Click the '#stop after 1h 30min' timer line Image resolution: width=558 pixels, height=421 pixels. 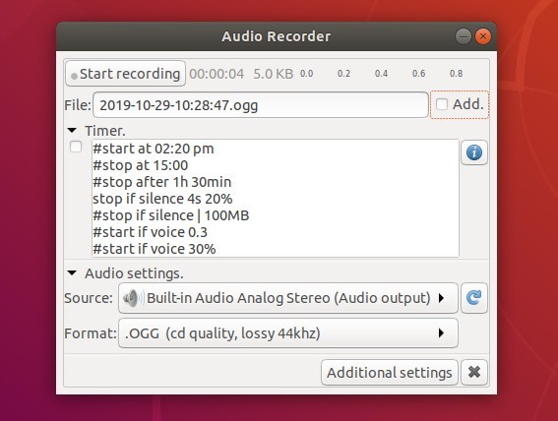pyautogui.click(x=162, y=182)
